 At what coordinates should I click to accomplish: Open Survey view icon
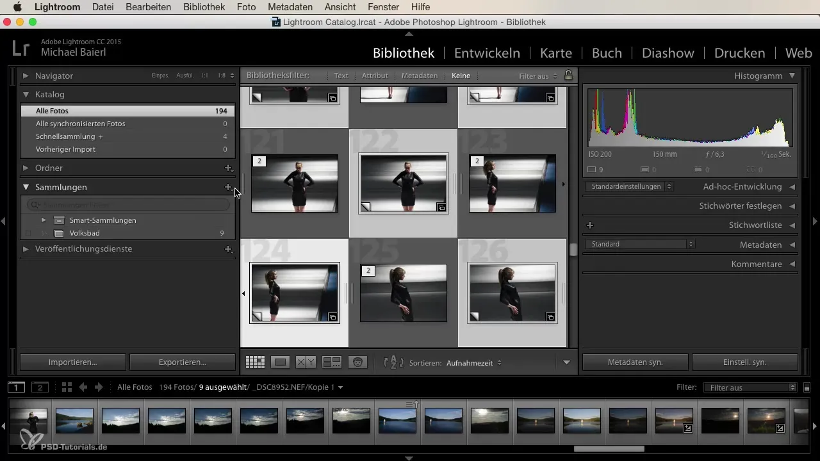(331, 362)
